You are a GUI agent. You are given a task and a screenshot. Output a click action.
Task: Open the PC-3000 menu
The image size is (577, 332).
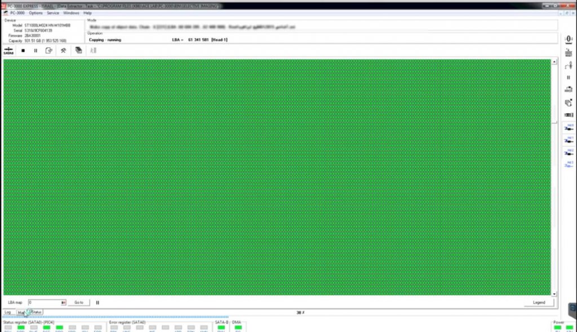coord(17,12)
